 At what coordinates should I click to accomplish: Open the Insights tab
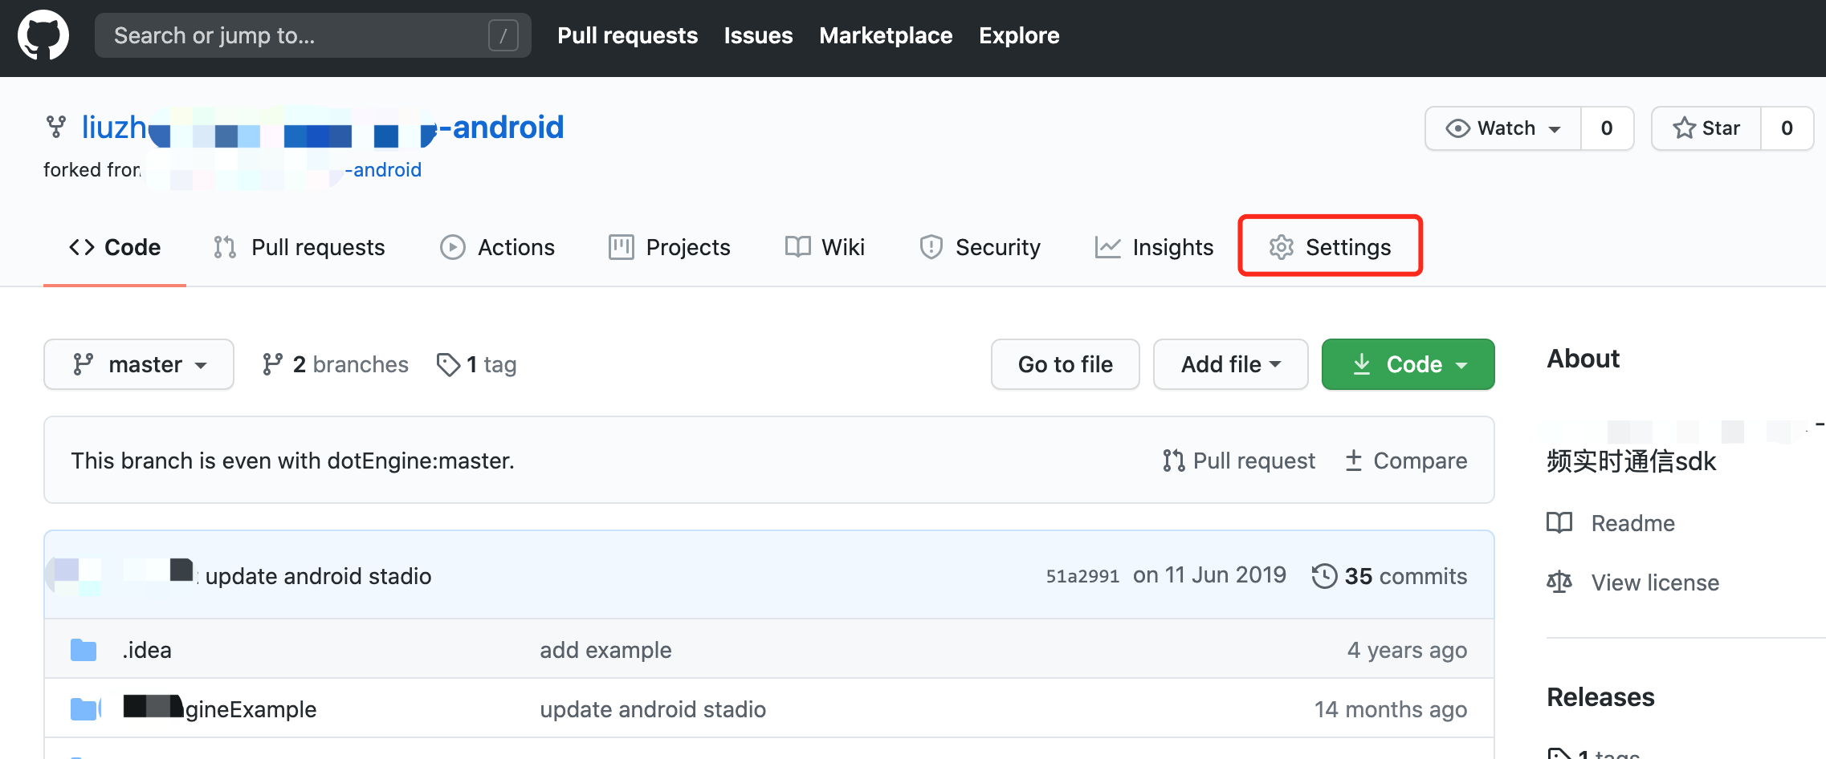pyautogui.click(x=1155, y=247)
